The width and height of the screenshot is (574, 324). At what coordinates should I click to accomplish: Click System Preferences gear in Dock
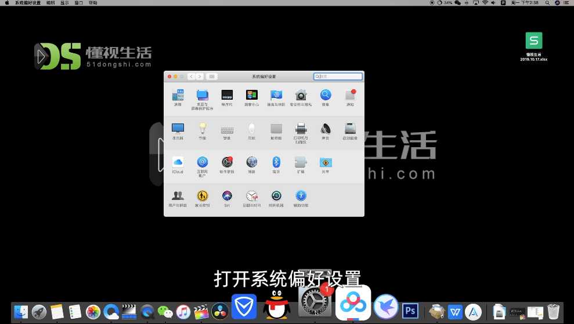coord(314,303)
